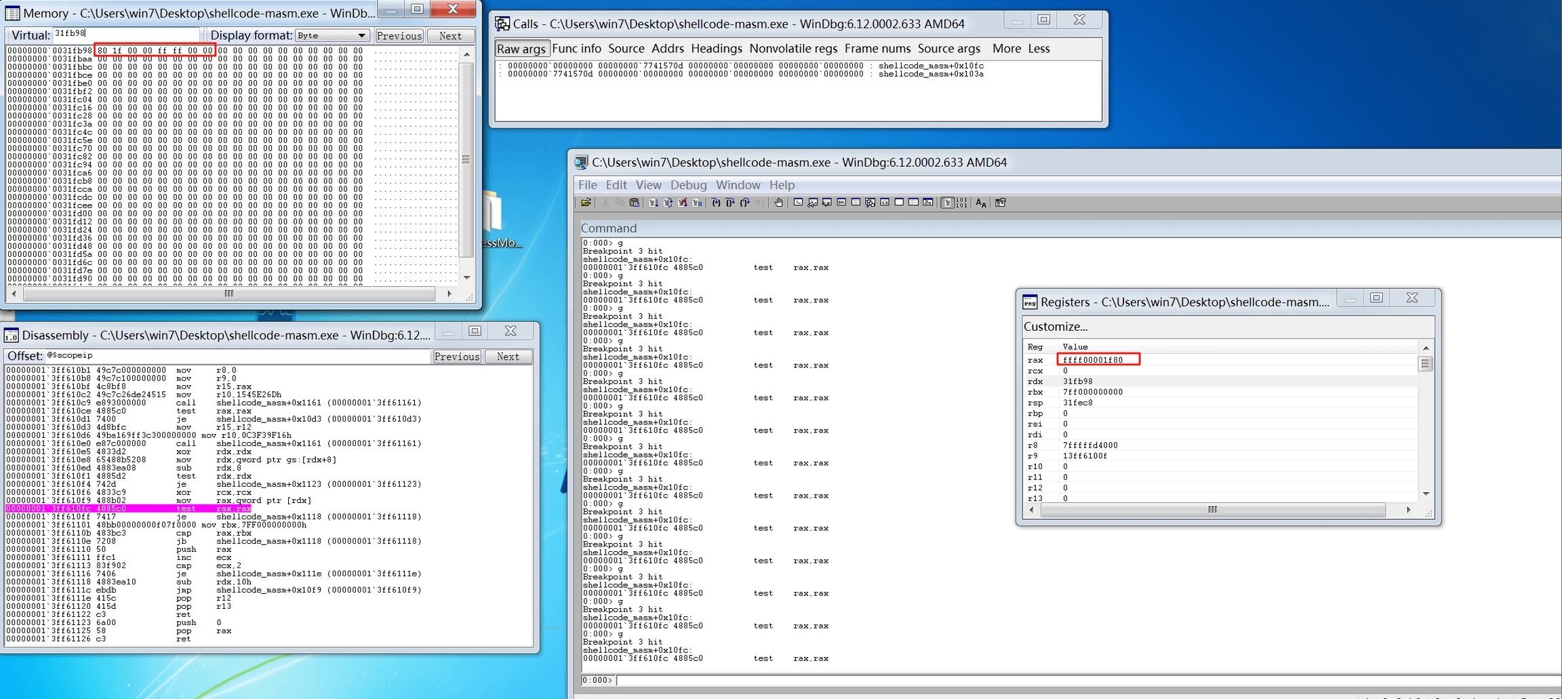The image size is (1562, 699).
Task: Open the Debug menu
Action: tap(688, 185)
